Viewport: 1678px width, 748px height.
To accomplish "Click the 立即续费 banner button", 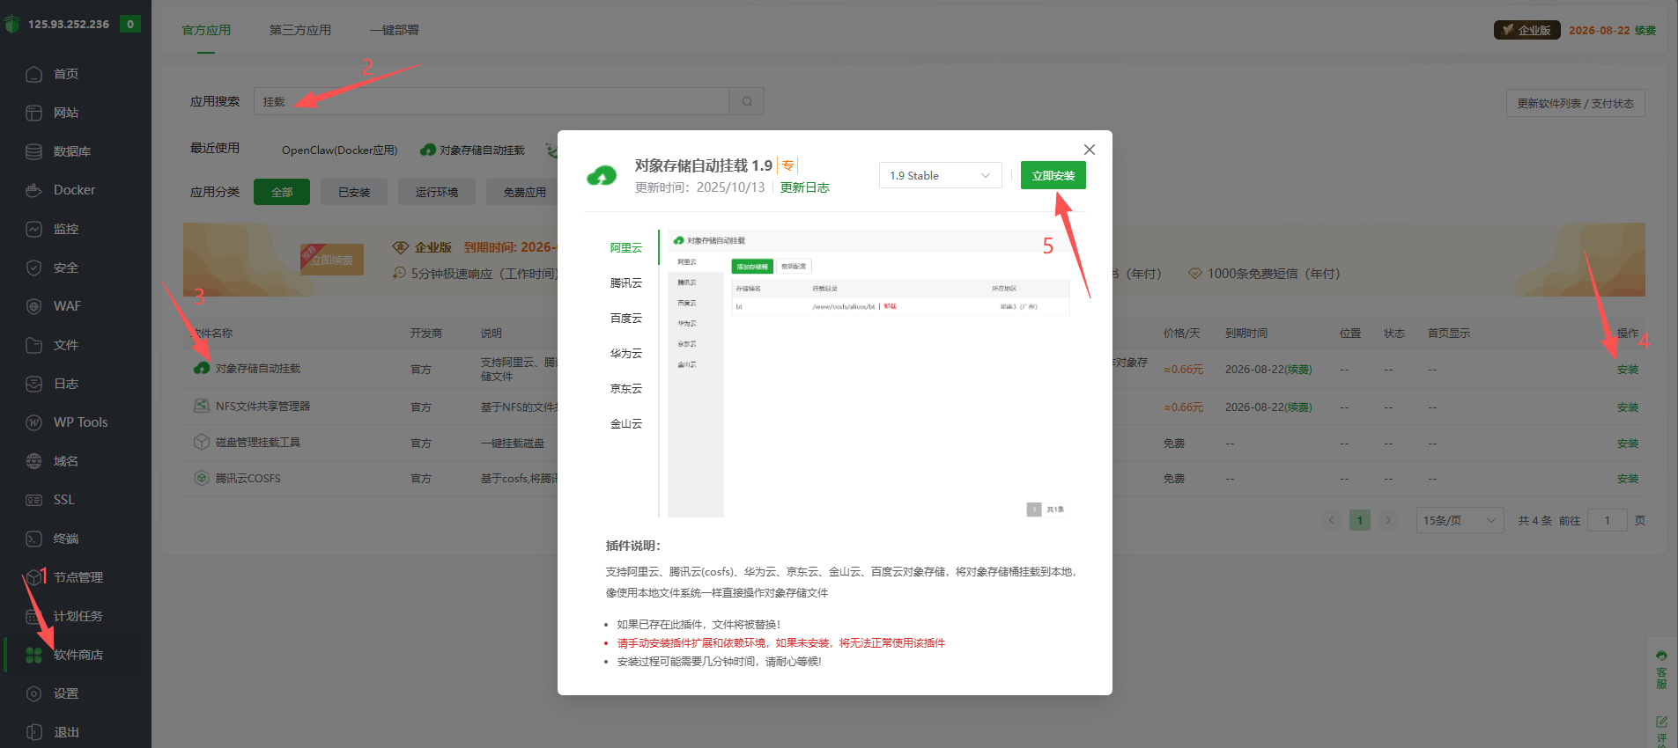I will point(332,260).
